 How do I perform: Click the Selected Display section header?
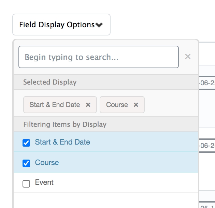50,82
